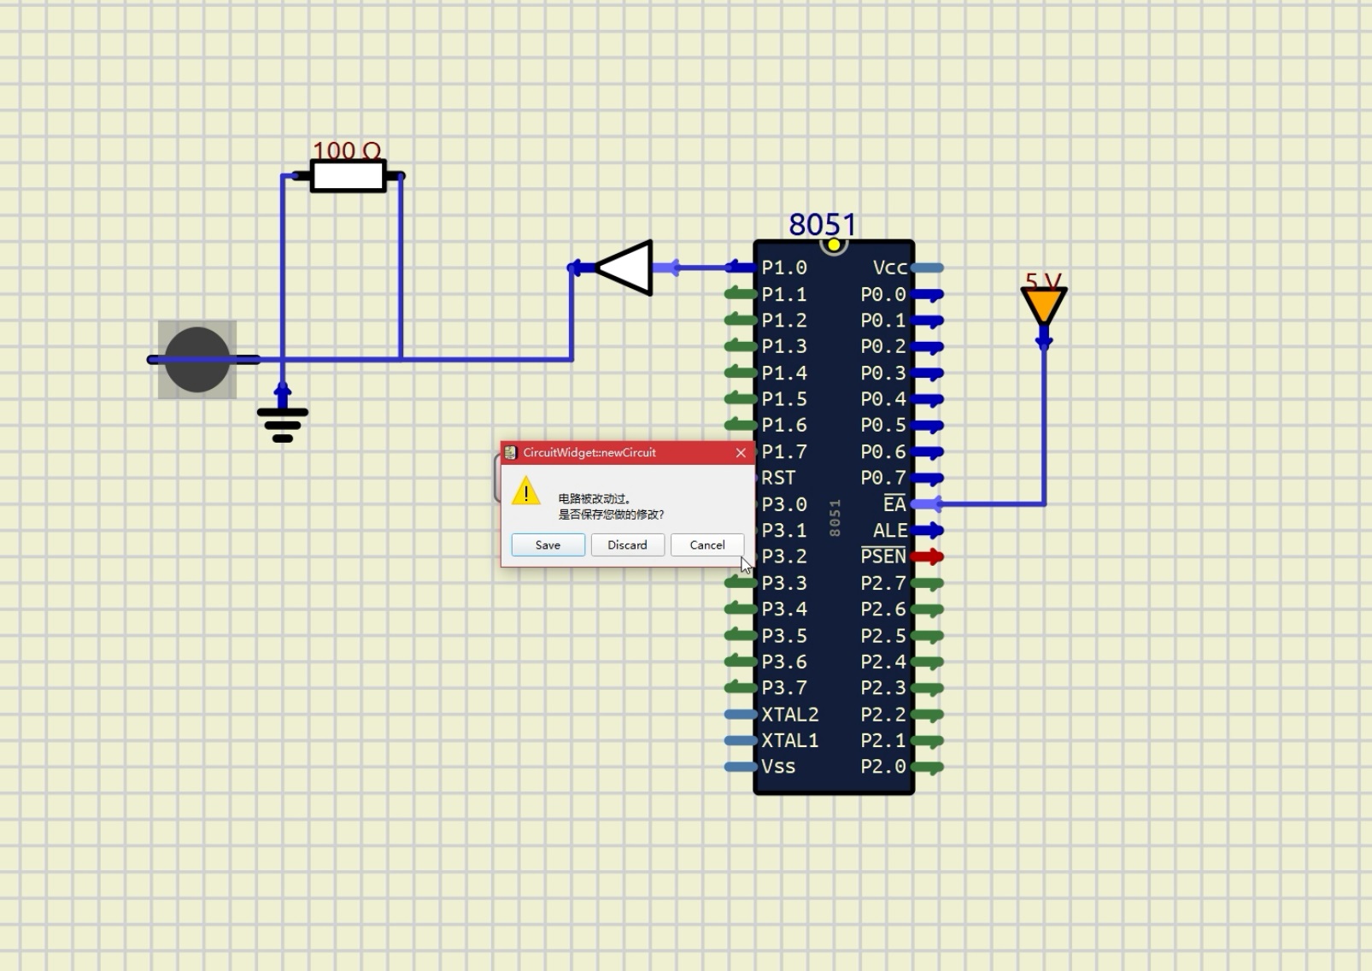The image size is (1372, 971).
Task: Select the 100 Ω resistor component
Action: [348, 177]
